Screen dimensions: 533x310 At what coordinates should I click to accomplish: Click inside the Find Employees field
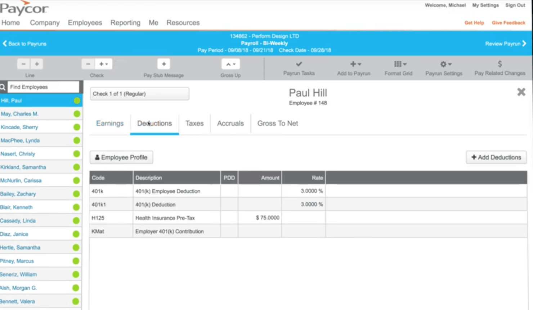pos(43,87)
